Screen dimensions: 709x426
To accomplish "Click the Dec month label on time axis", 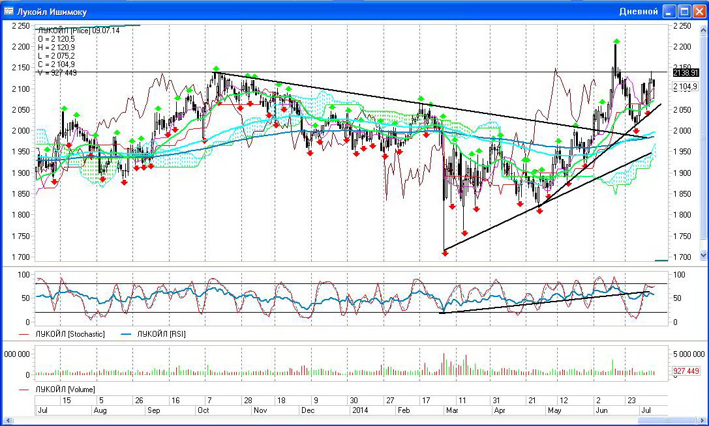I will (x=308, y=410).
